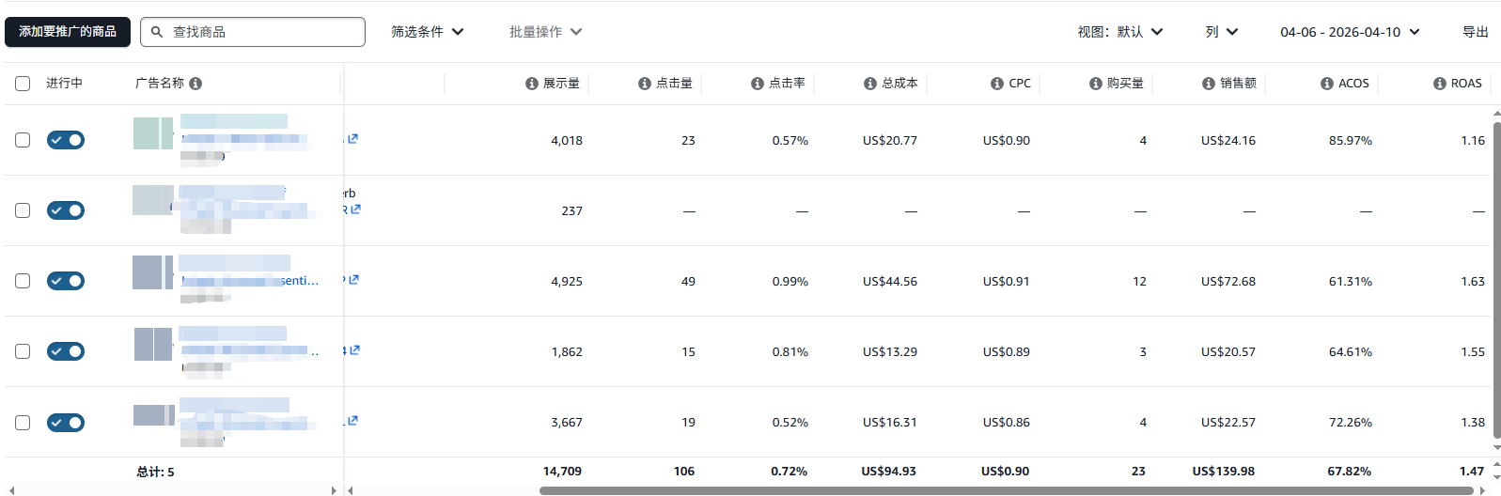Click info icon next to 总成本 header

(870, 84)
